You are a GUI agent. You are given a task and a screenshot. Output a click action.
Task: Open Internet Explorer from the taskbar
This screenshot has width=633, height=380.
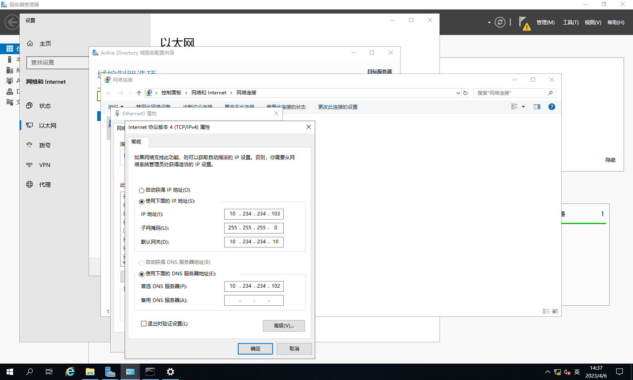pos(70,372)
